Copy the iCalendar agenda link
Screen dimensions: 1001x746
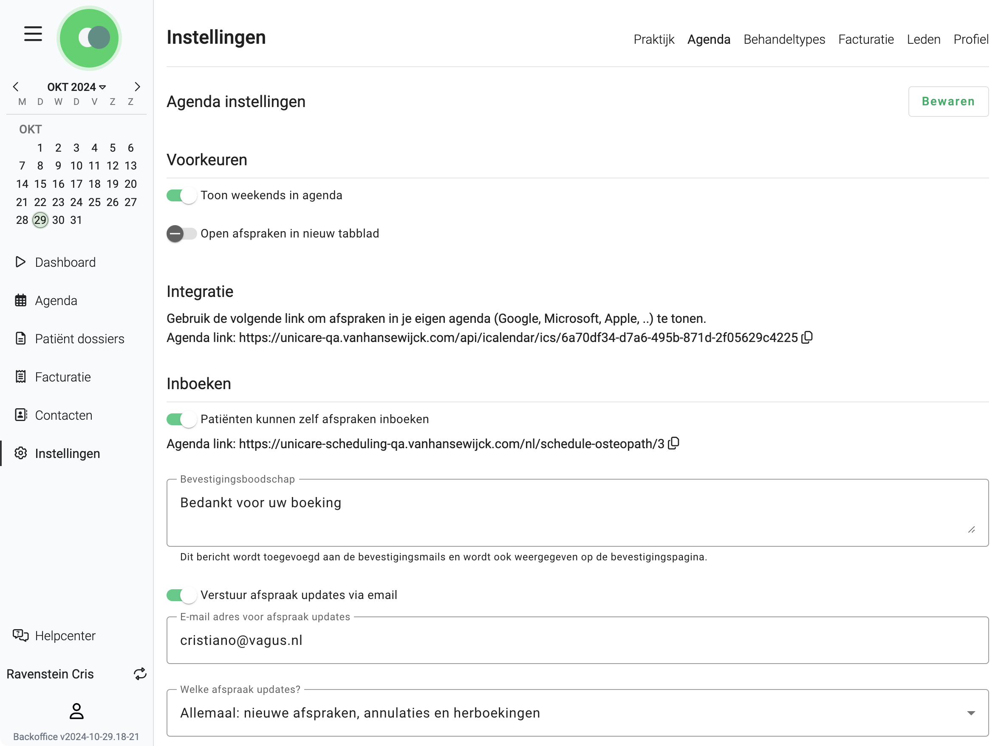pyautogui.click(x=807, y=337)
